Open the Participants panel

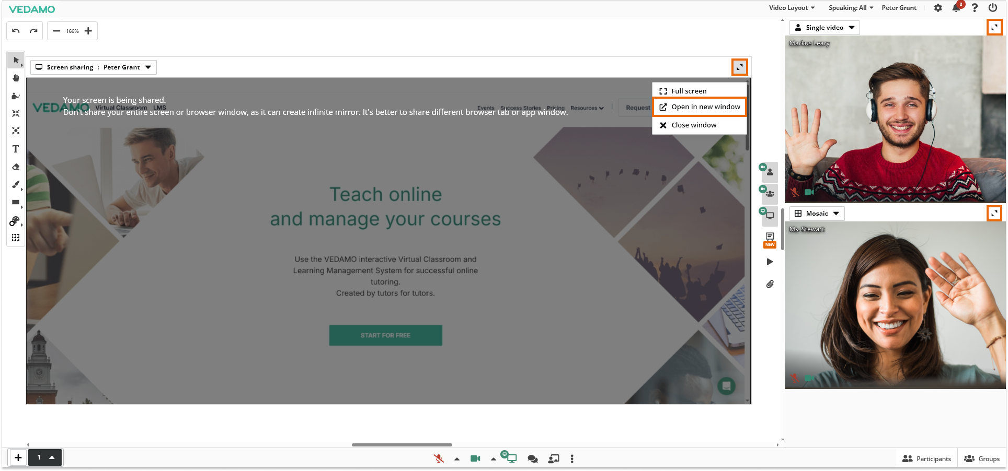(926, 459)
